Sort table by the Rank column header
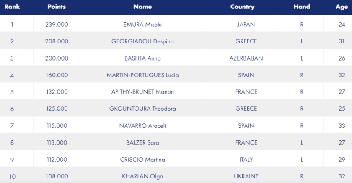The width and height of the screenshot is (352, 183). [x=12, y=7]
